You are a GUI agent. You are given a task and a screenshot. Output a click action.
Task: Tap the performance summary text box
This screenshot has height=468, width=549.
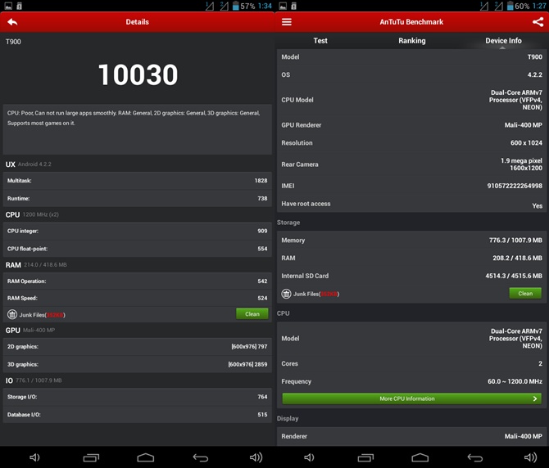(x=138, y=129)
